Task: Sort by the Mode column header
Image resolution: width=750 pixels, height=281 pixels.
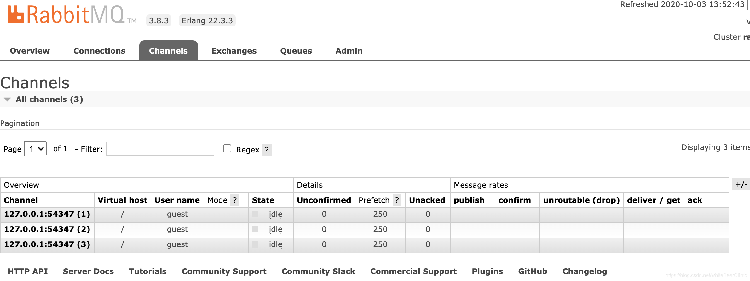Action: pyautogui.click(x=217, y=200)
